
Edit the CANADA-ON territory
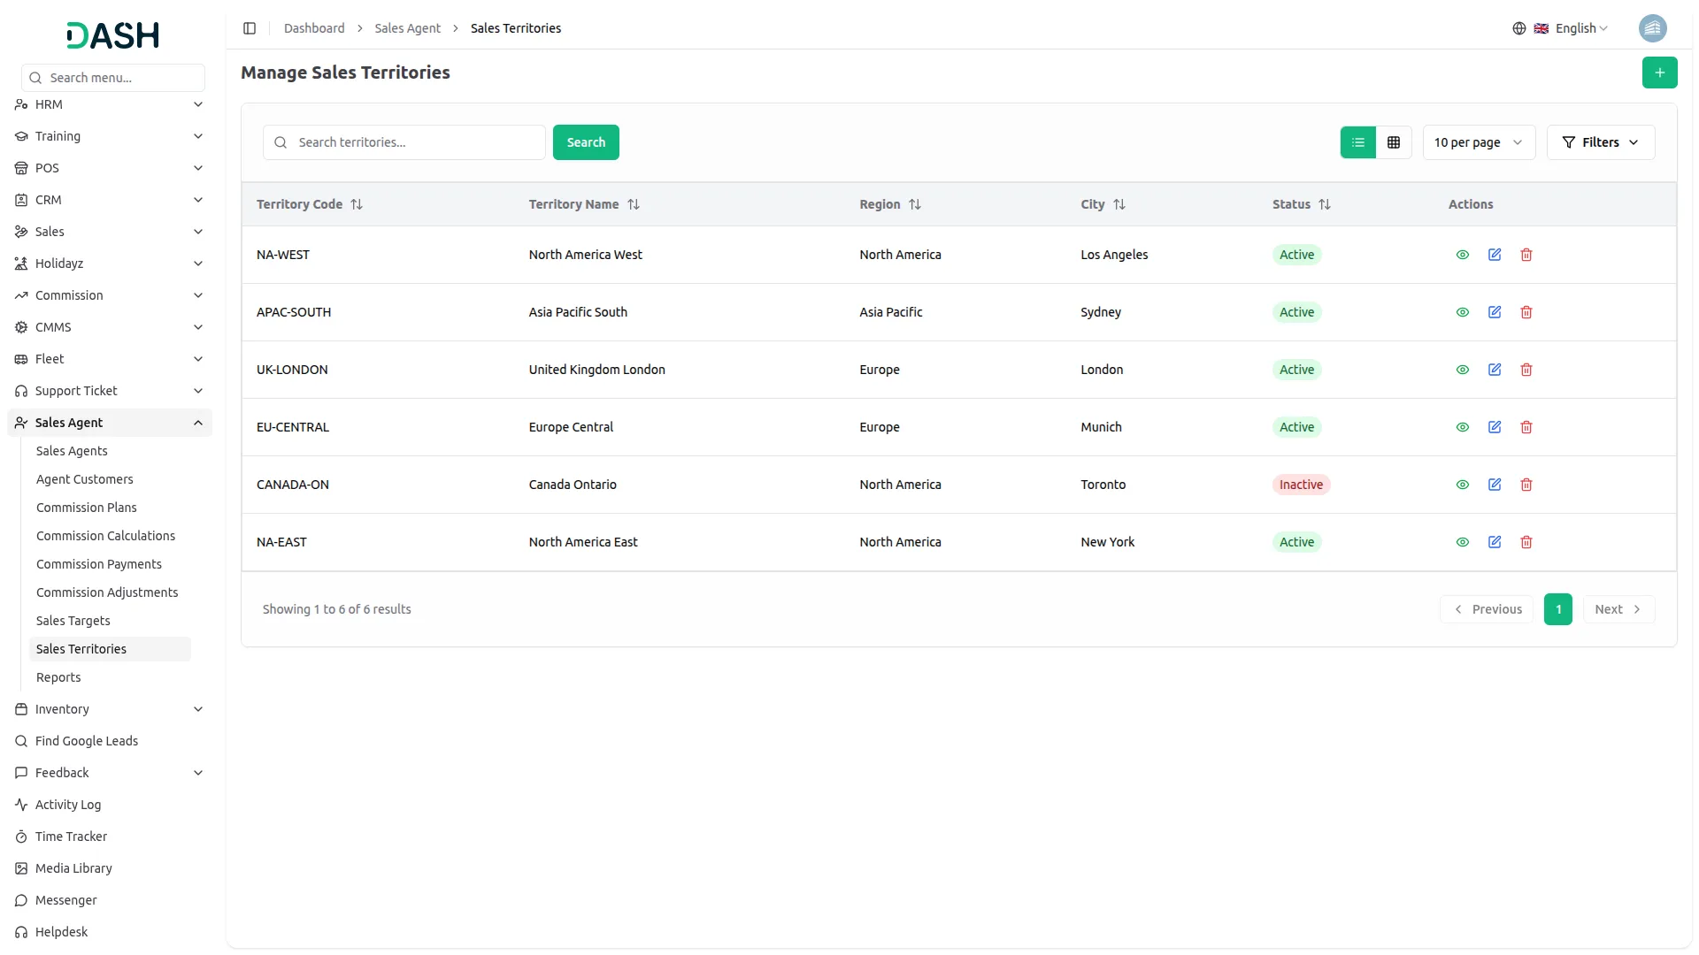click(1495, 485)
